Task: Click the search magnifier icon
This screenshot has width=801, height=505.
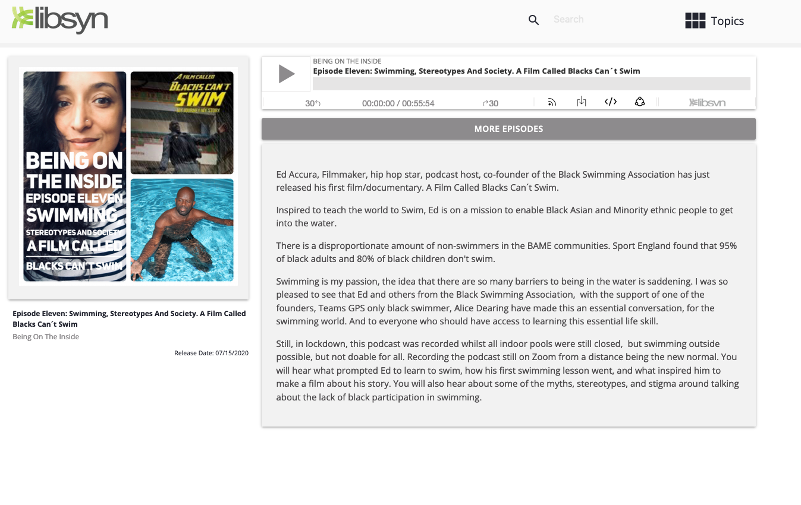Action: tap(533, 20)
